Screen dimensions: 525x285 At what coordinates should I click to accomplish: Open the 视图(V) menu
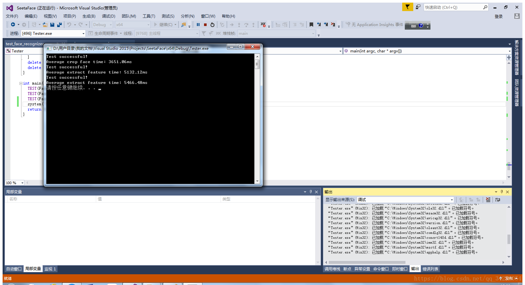(50, 16)
